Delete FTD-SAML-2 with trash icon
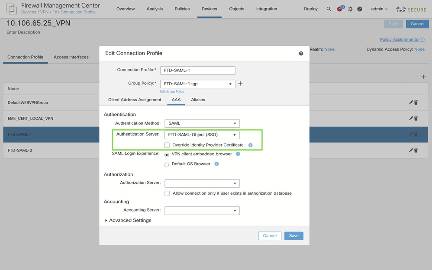Screen dimensions: 432x270 416,151
